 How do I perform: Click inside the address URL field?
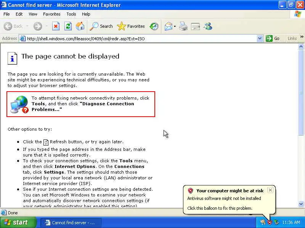coord(141,39)
